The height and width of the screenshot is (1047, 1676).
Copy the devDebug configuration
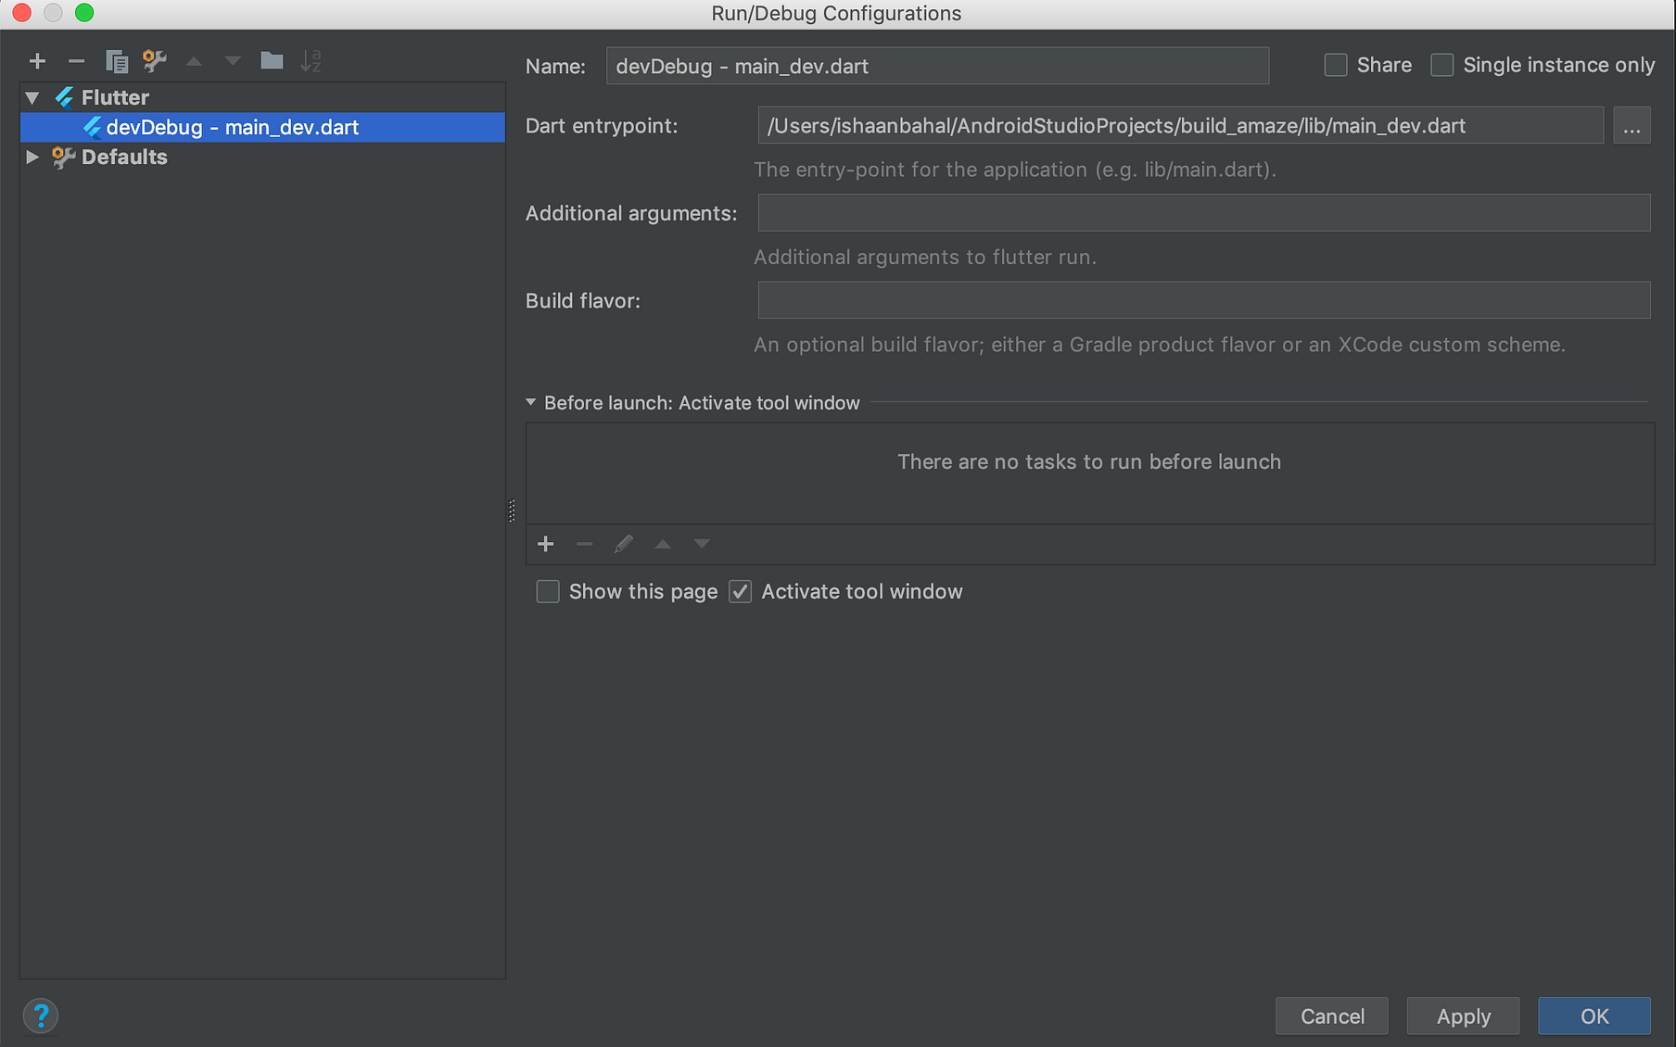[117, 60]
